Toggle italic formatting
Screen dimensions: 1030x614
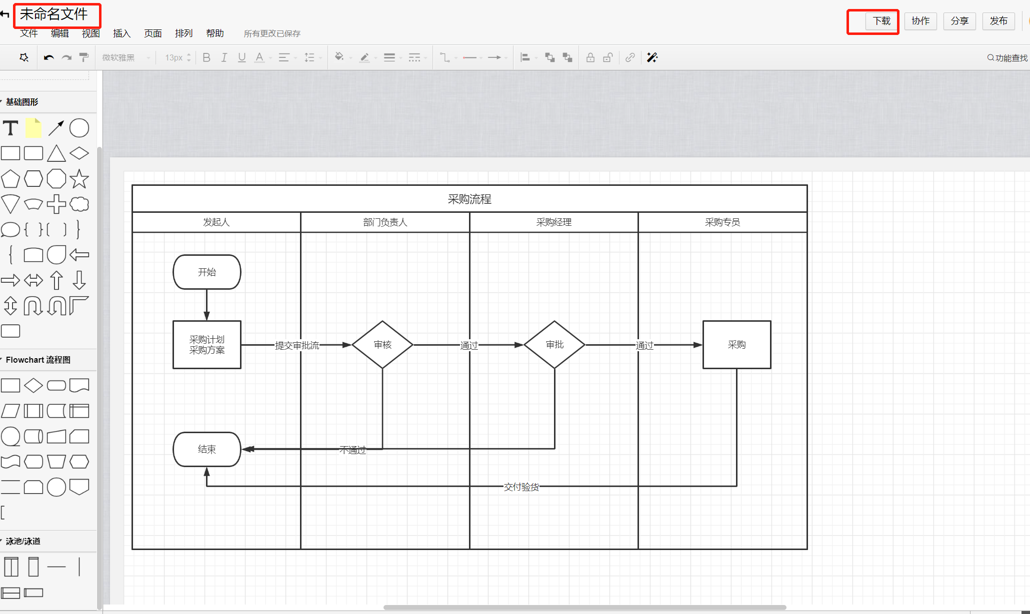click(224, 57)
